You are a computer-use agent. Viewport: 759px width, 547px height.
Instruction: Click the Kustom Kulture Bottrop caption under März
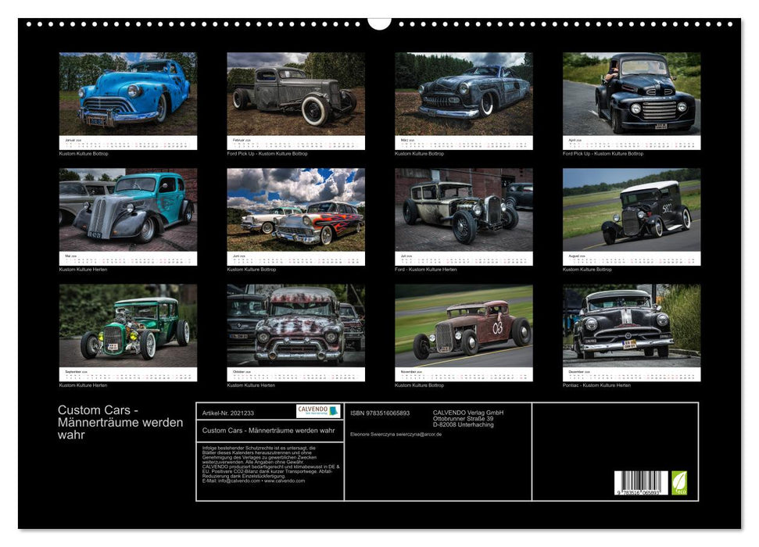(420, 155)
